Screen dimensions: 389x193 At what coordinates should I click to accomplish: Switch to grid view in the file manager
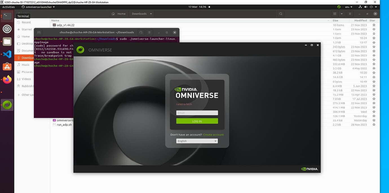(335, 14)
